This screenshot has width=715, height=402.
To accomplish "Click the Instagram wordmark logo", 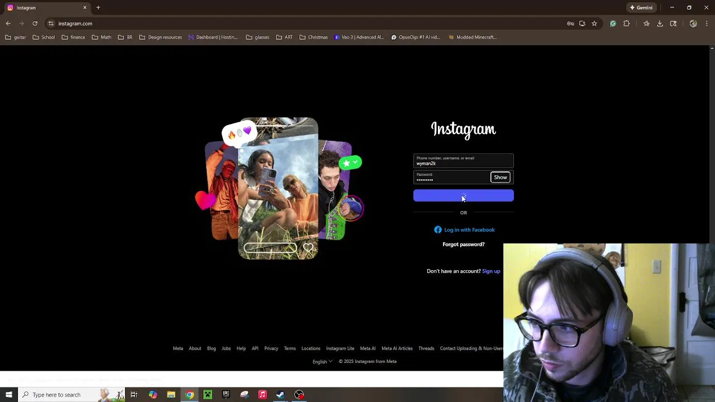I will tap(463, 130).
